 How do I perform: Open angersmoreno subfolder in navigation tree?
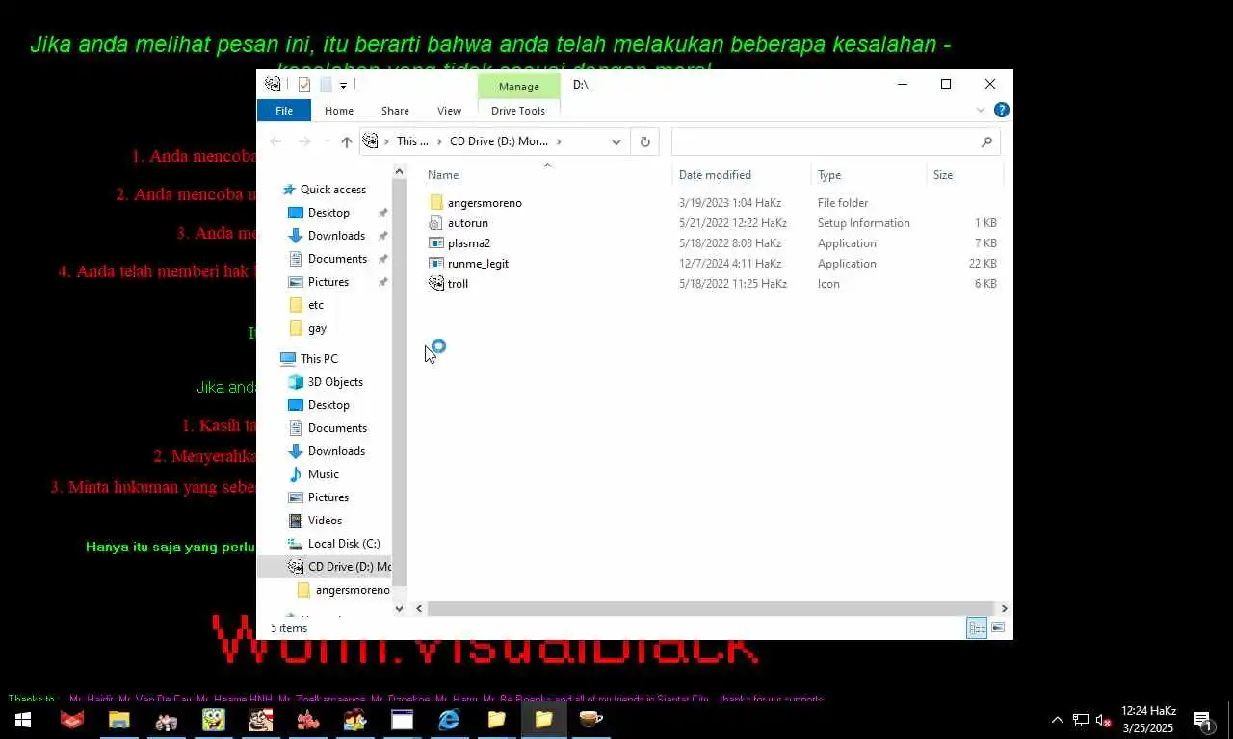pos(353,590)
